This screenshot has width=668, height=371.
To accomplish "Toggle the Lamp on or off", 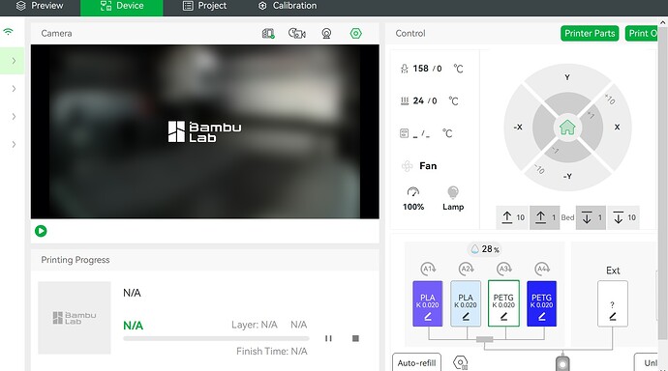I will pos(453,198).
